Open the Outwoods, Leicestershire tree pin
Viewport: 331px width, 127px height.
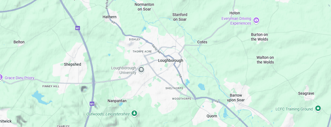(x=134, y=113)
